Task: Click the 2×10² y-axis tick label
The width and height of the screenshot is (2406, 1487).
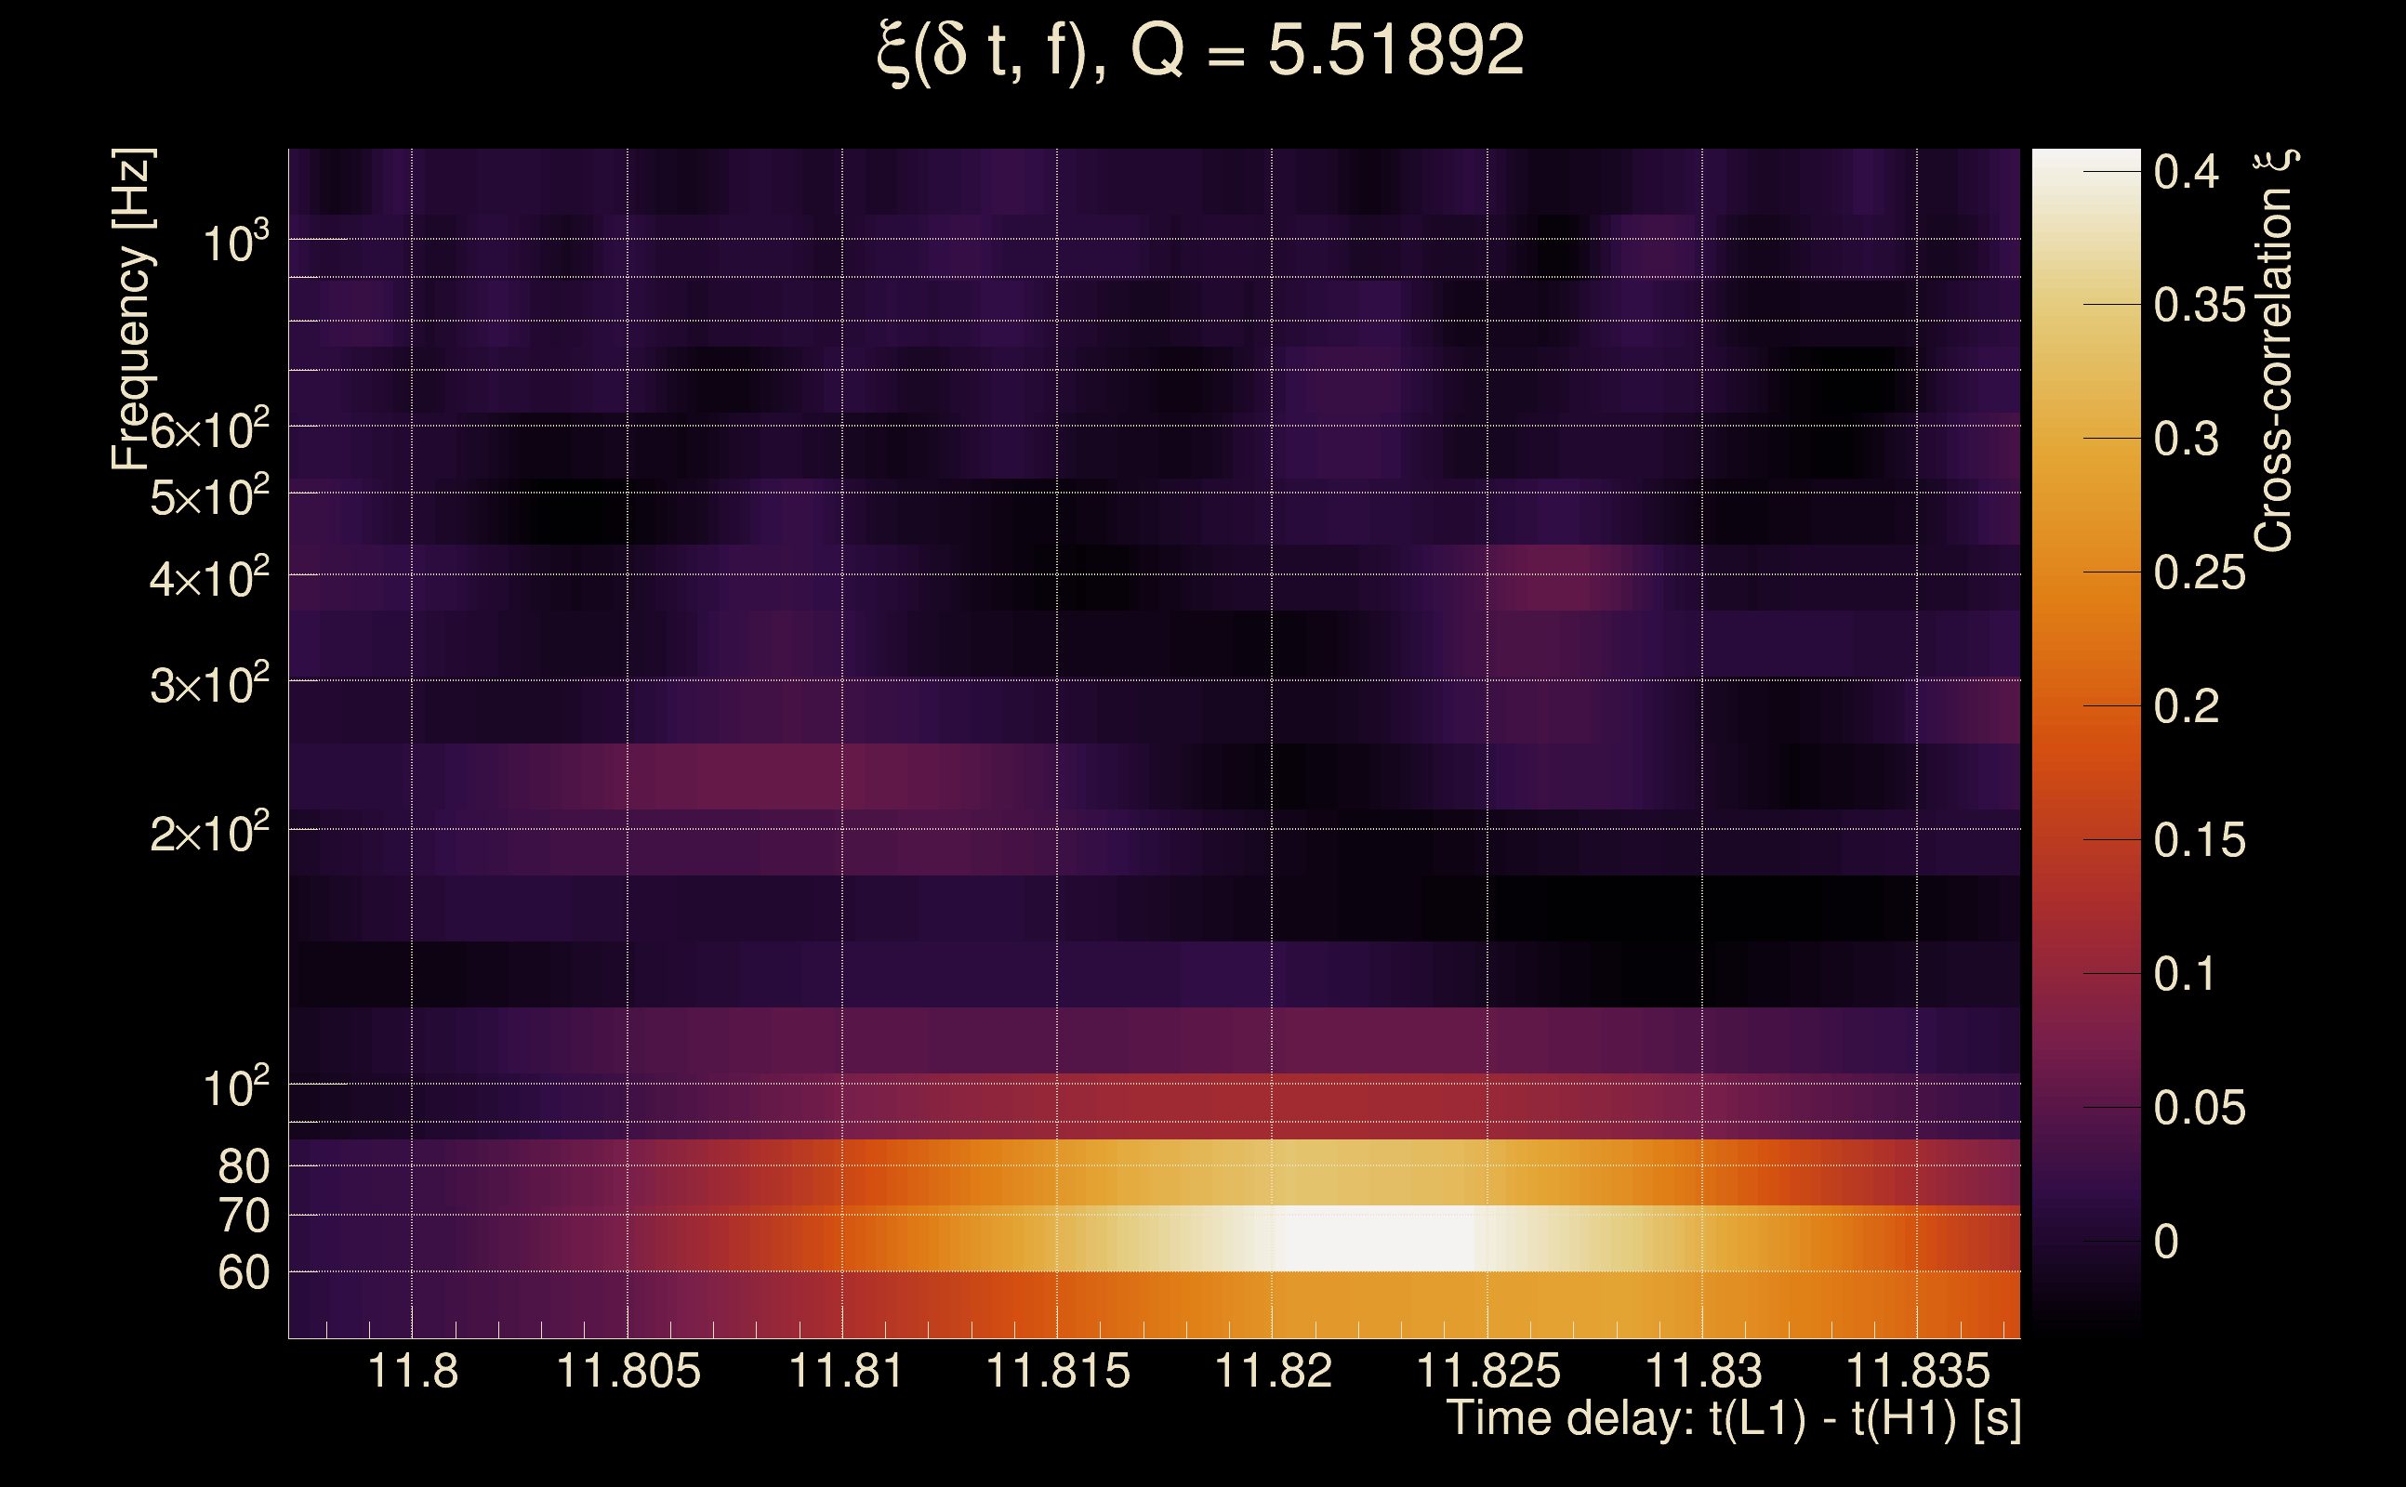Action: 208,834
